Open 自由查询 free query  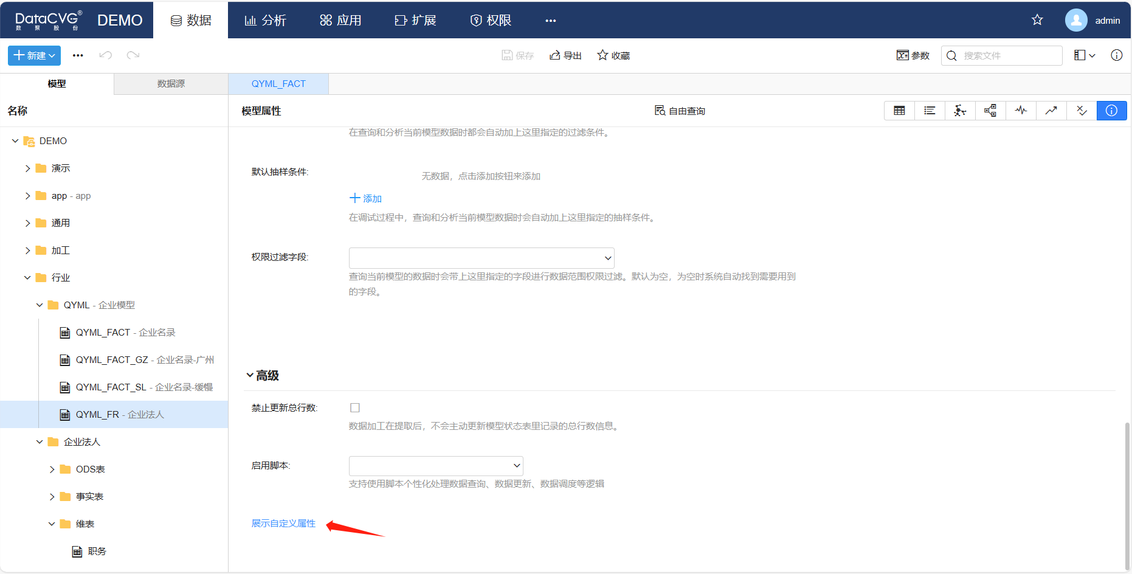click(680, 111)
